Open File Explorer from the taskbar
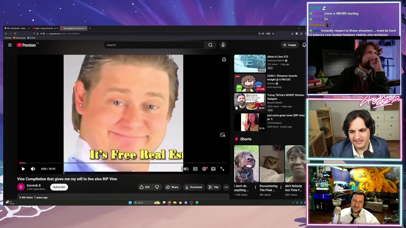Screen dimensions: 406x228 click(x=175, y=203)
